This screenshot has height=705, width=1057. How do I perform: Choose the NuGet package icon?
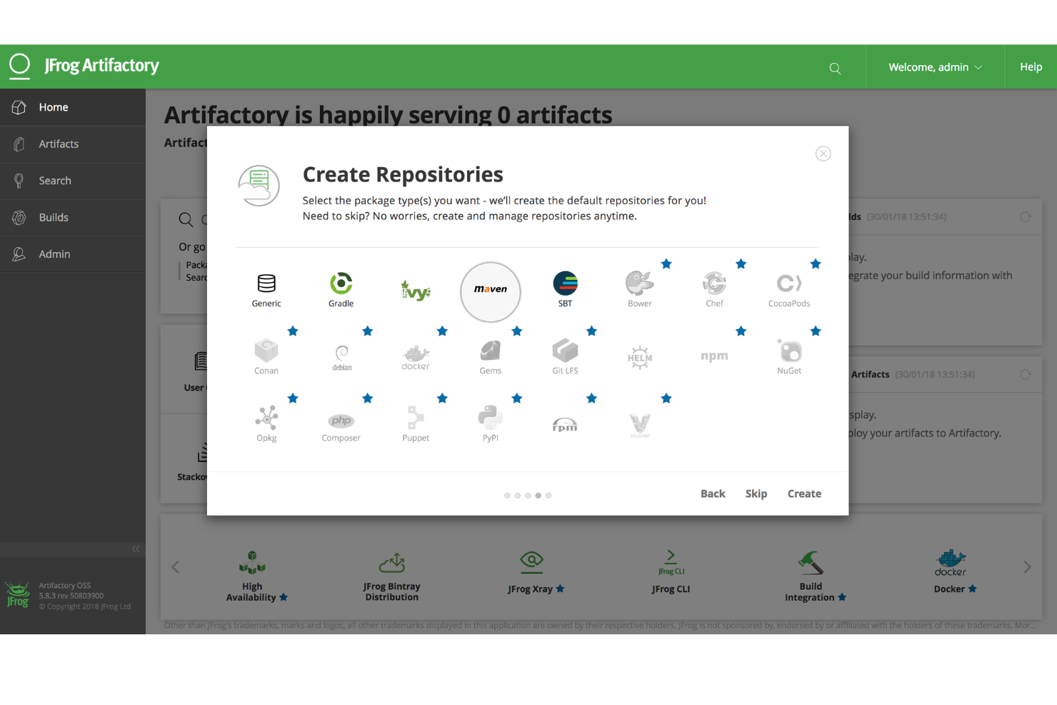click(789, 351)
